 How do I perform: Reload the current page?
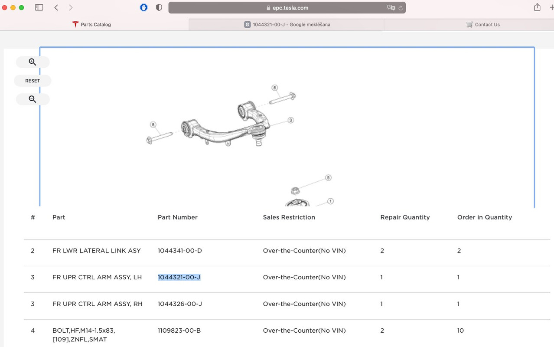click(x=401, y=8)
